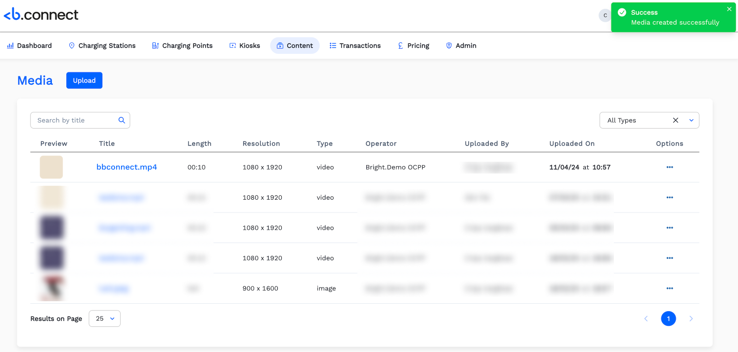Open the bbconnect.mp4 title link
Image resolution: width=738 pixels, height=352 pixels.
(x=127, y=167)
